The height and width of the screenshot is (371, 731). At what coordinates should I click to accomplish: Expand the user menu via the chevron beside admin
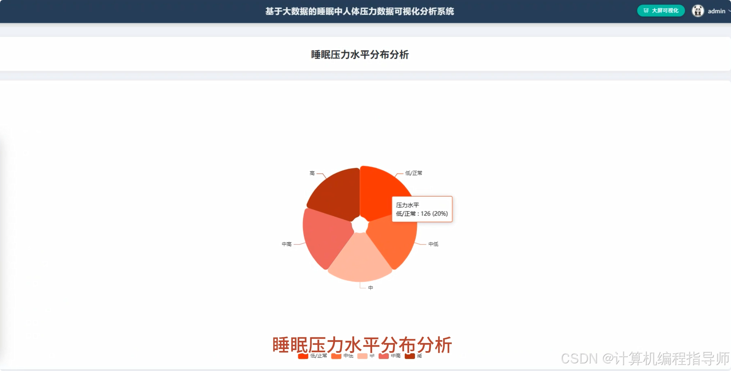tap(728, 11)
